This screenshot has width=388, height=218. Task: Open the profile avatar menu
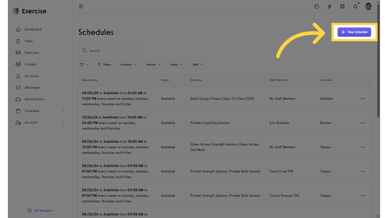(x=368, y=6)
